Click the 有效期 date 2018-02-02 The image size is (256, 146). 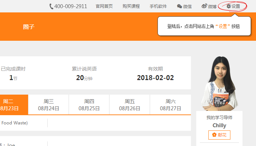[155, 78]
